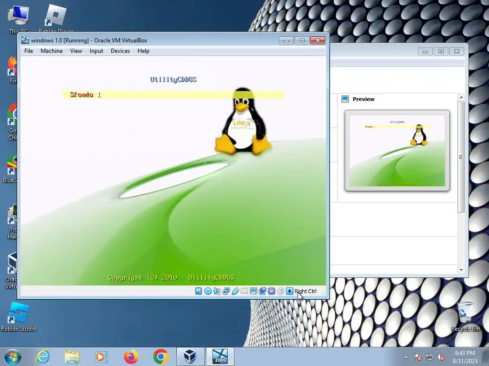Image resolution: width=489 pixels, height=366 pixels.
Task: Click the optical disk indicator in status bar
Action: tap(208, 291)
